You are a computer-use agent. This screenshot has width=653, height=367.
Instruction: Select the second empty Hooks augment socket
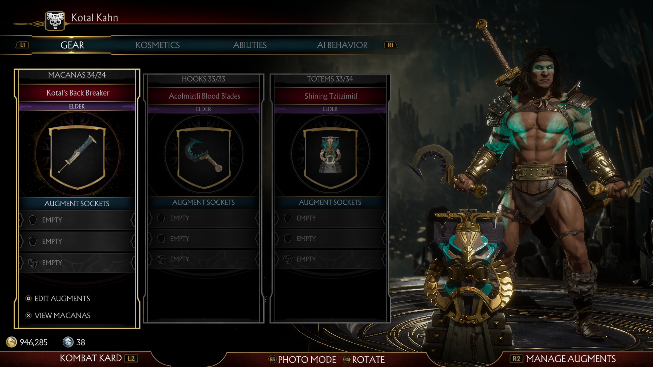pos(203,239)
